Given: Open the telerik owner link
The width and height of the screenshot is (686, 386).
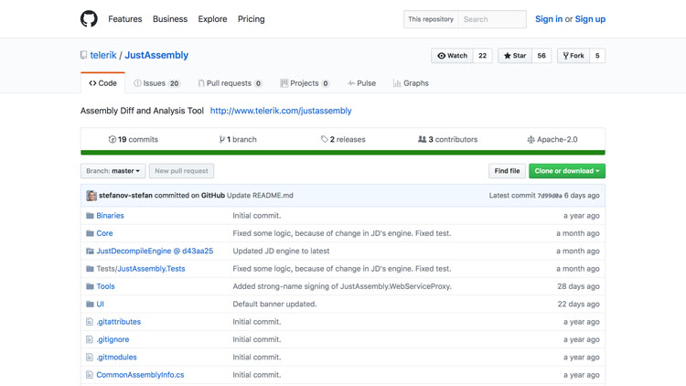Looking at the screenshot, I should pyautogui.click(x=103, y=55).
